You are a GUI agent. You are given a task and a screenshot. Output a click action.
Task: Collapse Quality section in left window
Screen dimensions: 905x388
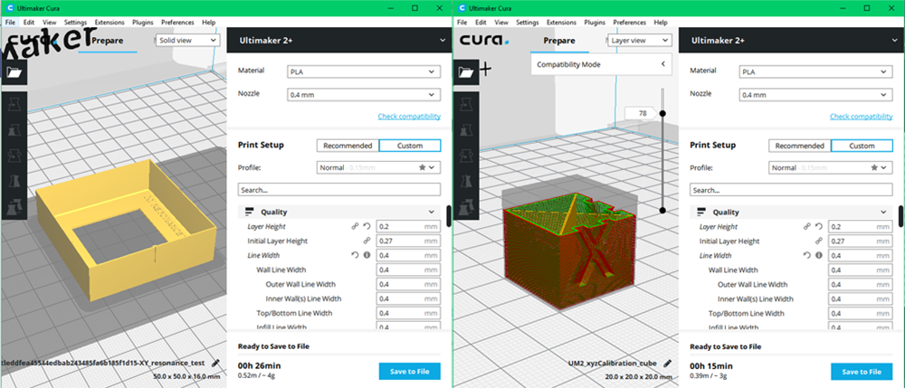(339, 213)
